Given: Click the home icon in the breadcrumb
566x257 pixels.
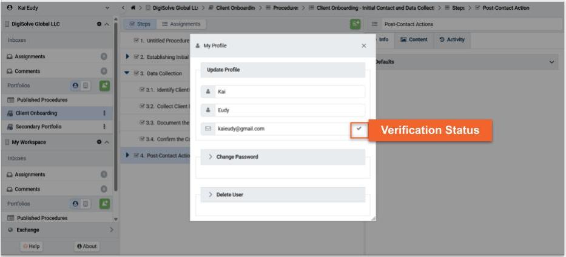Looking at the screenshot, I should click(x=132, y=8).
